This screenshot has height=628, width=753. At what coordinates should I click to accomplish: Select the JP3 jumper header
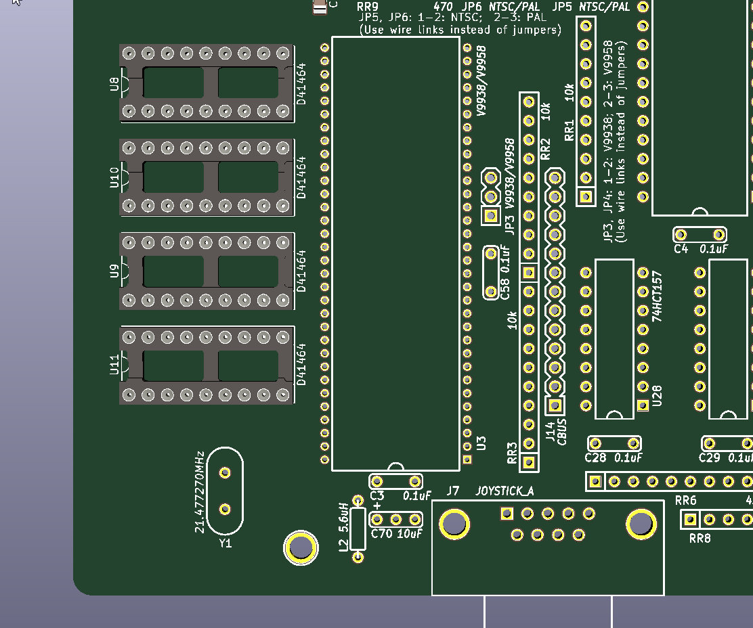(491, 196)
